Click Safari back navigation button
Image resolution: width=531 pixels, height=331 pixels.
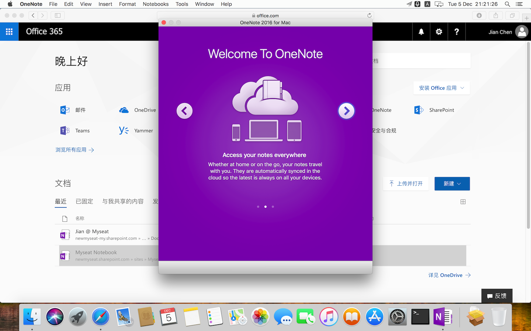[x=33, y=15]
